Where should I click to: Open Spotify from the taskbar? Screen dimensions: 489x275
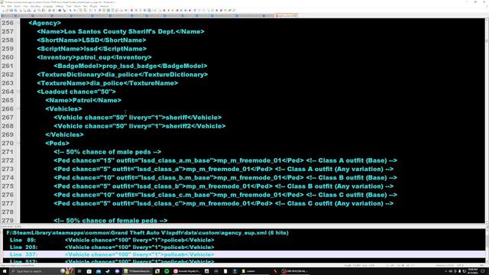click(x=167, y=271)
